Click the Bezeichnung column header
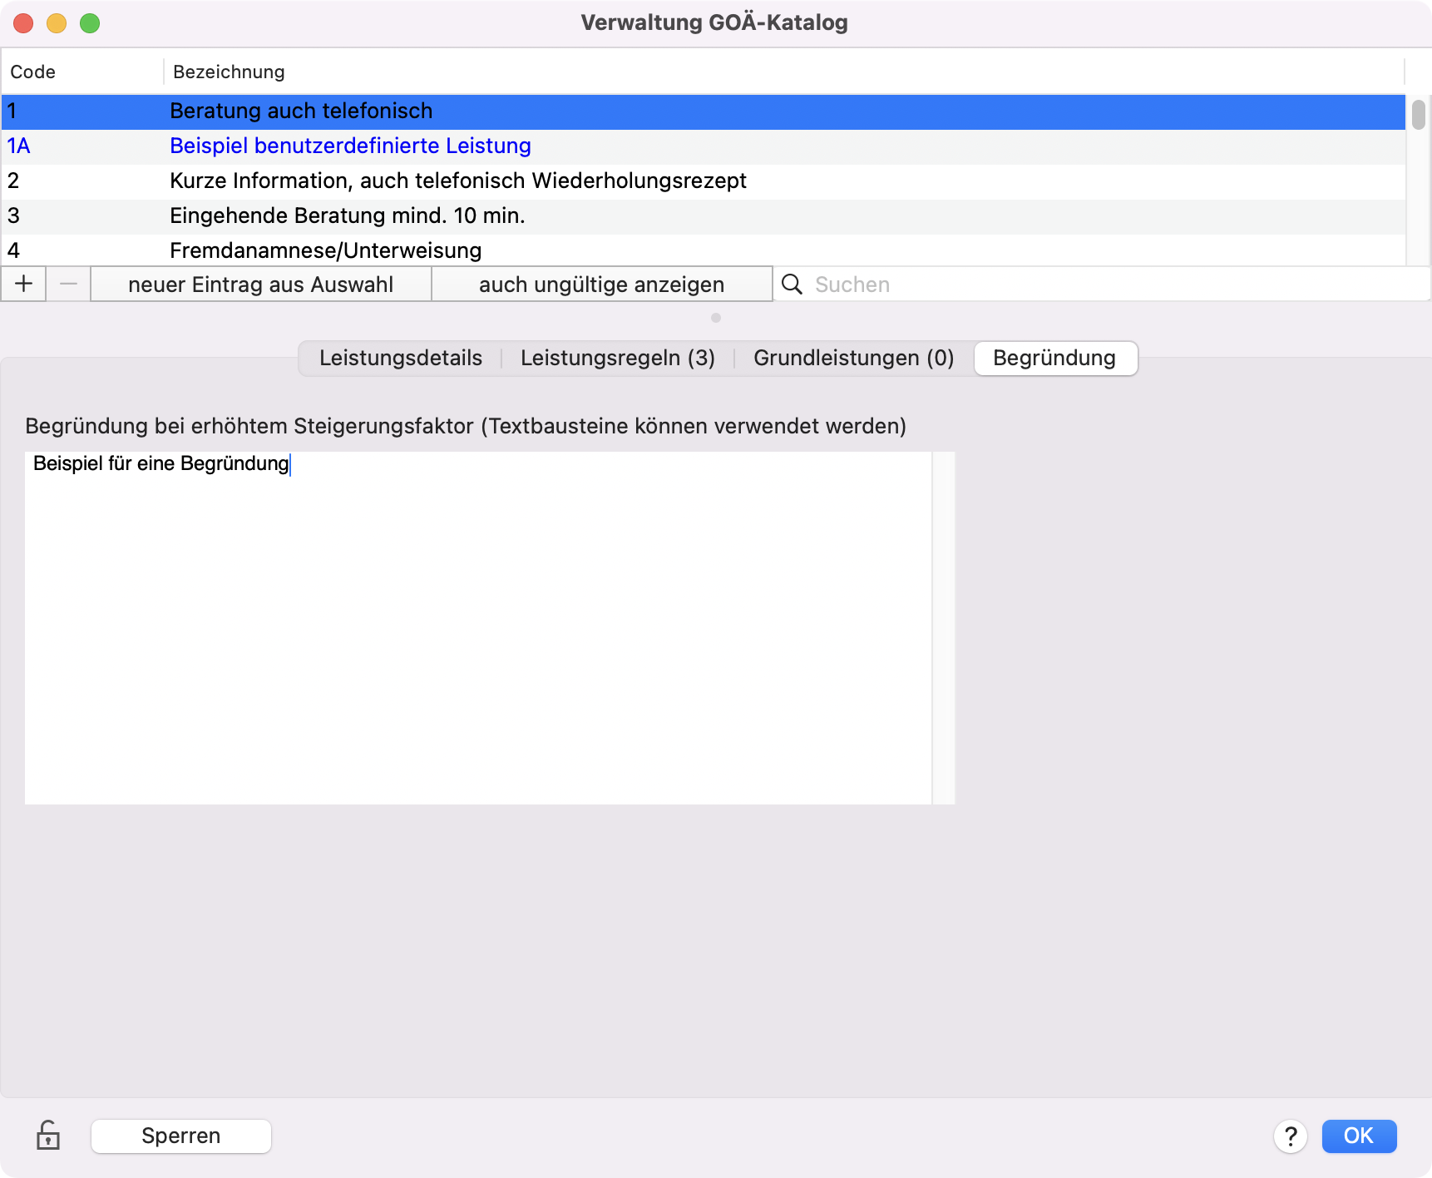This screenshot has width=1432, height=1178. point(783,72)
